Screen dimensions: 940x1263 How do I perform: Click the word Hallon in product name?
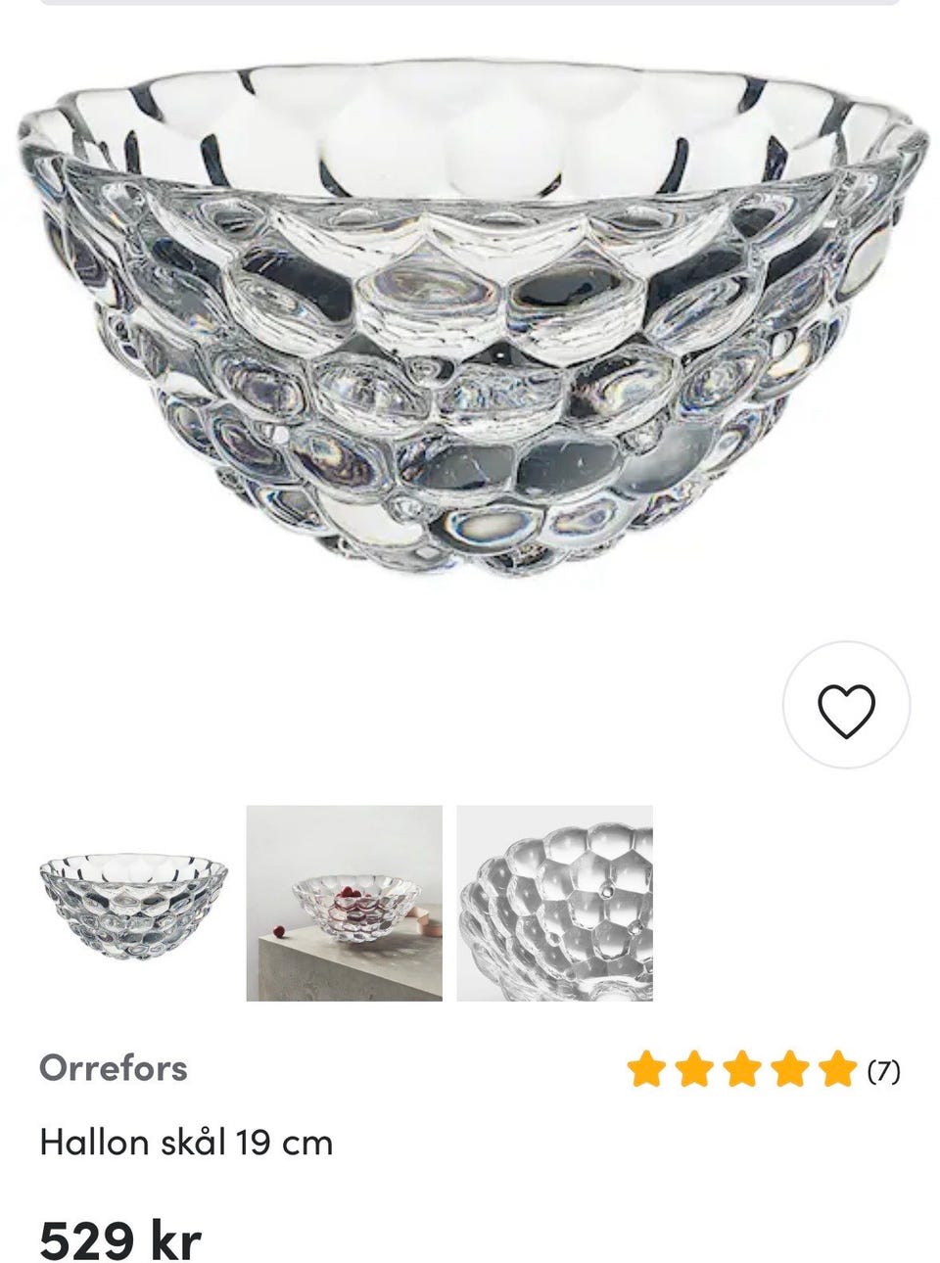94,1142
